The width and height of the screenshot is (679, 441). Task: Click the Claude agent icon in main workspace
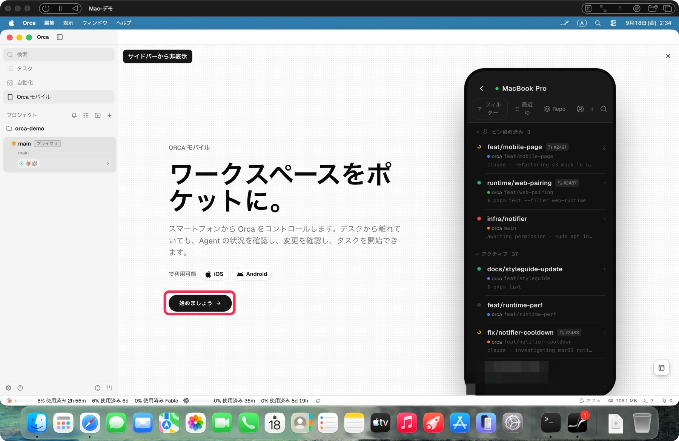click(28, 163)
